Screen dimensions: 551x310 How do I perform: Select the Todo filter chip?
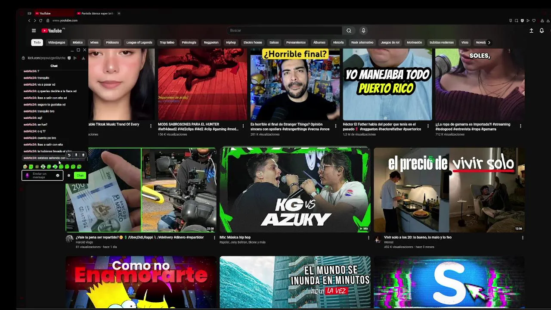click(x=37, y=43)
